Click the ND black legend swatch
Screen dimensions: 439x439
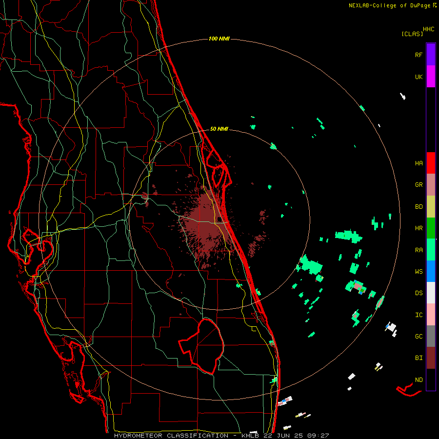coord(431,379)
